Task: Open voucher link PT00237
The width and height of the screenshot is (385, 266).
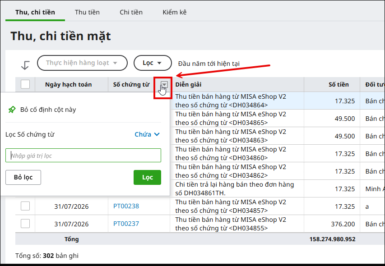Action: [x=126, y=224]
